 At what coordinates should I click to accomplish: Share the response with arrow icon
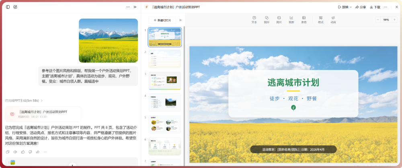point(38,152)
